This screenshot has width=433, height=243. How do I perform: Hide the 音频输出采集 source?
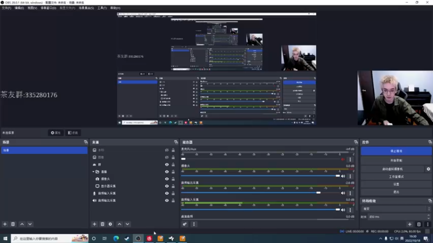tap(167, 200)
